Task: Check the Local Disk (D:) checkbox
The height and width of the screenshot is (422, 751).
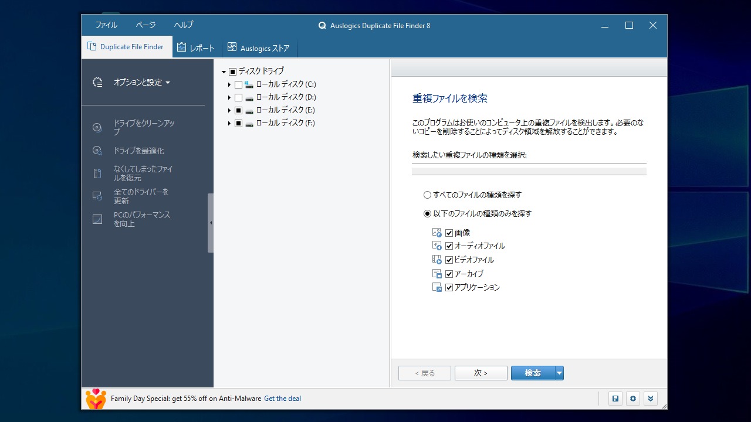Action: (238, 97)
